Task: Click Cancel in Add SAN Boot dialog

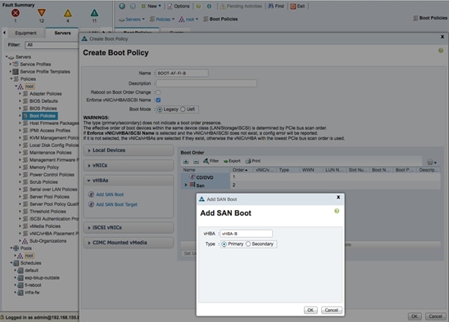Action: pos(331,311)
